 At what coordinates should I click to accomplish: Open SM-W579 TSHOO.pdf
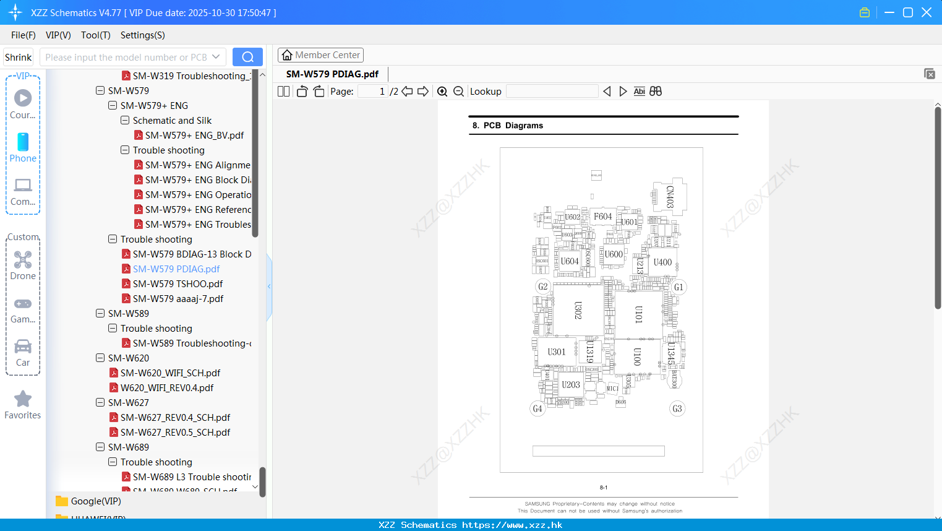[172, 283]
